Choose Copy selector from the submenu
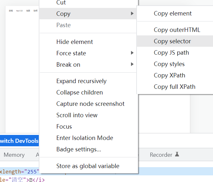Screen dimensions: 213x182 click(172, 41)
